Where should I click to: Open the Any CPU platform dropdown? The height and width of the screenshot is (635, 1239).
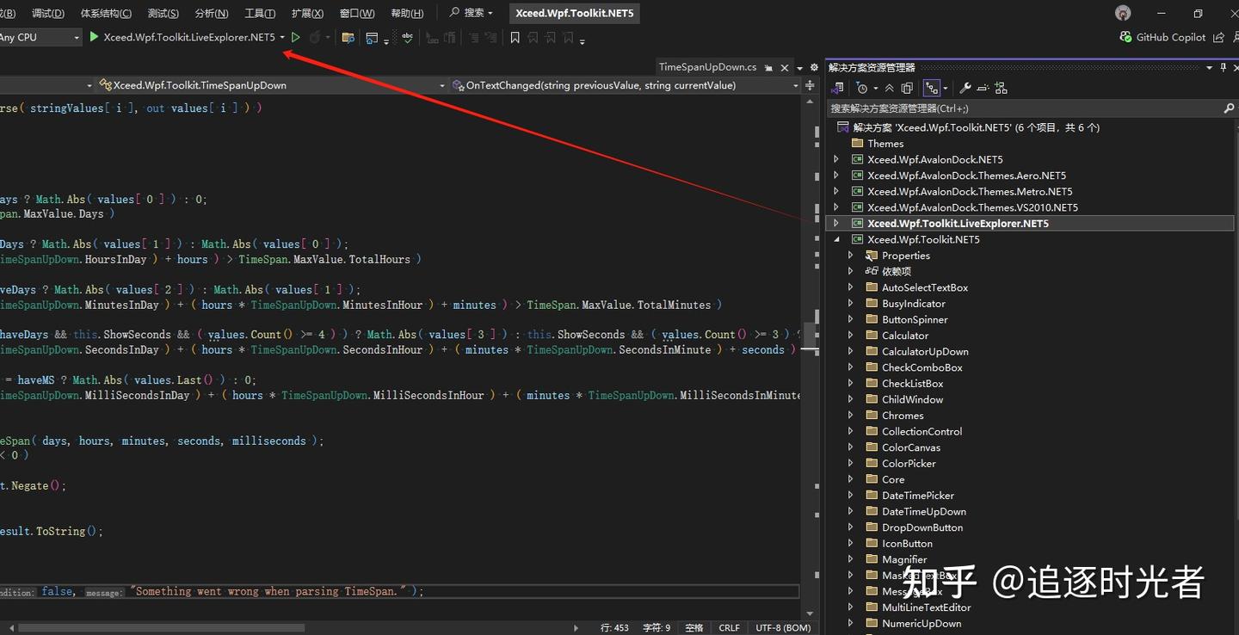coord(77,37)
